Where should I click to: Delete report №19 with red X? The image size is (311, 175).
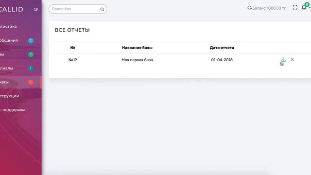292,59
